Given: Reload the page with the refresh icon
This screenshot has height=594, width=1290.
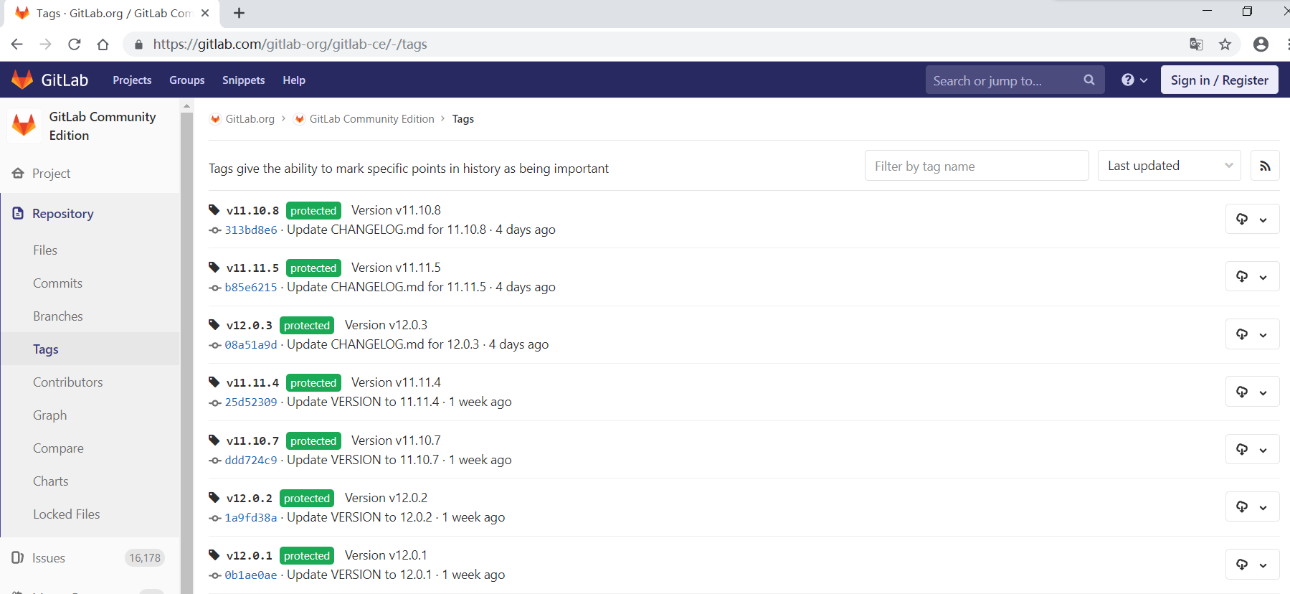Looking at the screenshot, I should [74, 44].
